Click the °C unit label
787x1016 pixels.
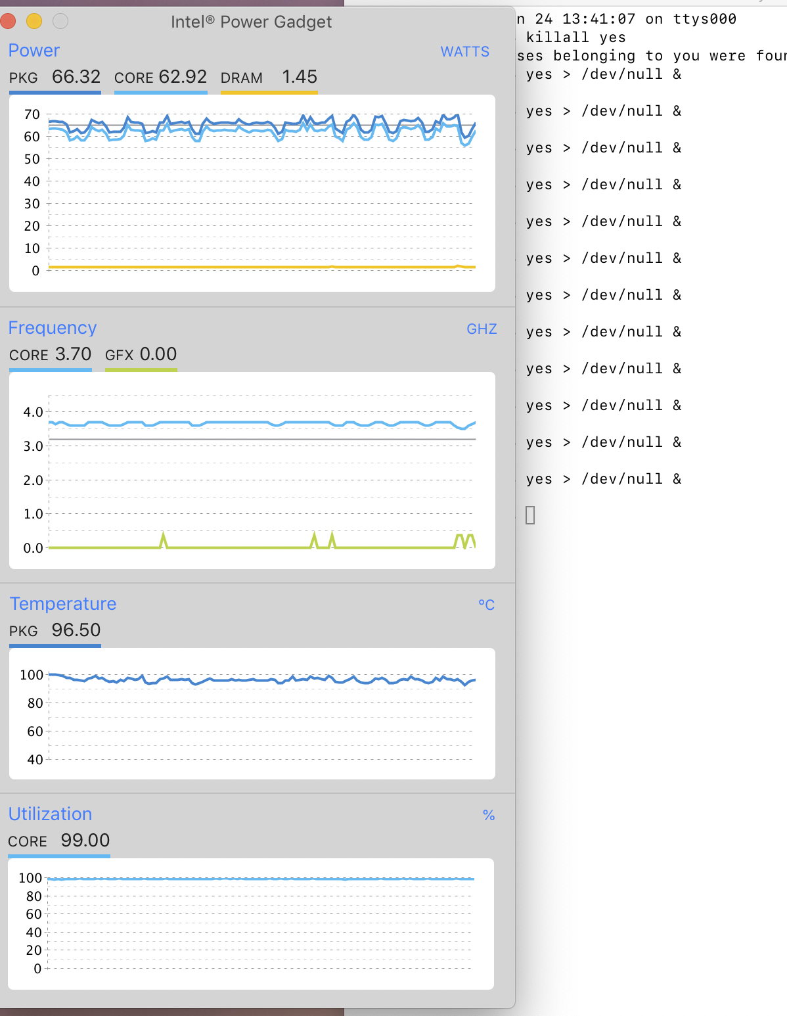[x=486, y=605]
